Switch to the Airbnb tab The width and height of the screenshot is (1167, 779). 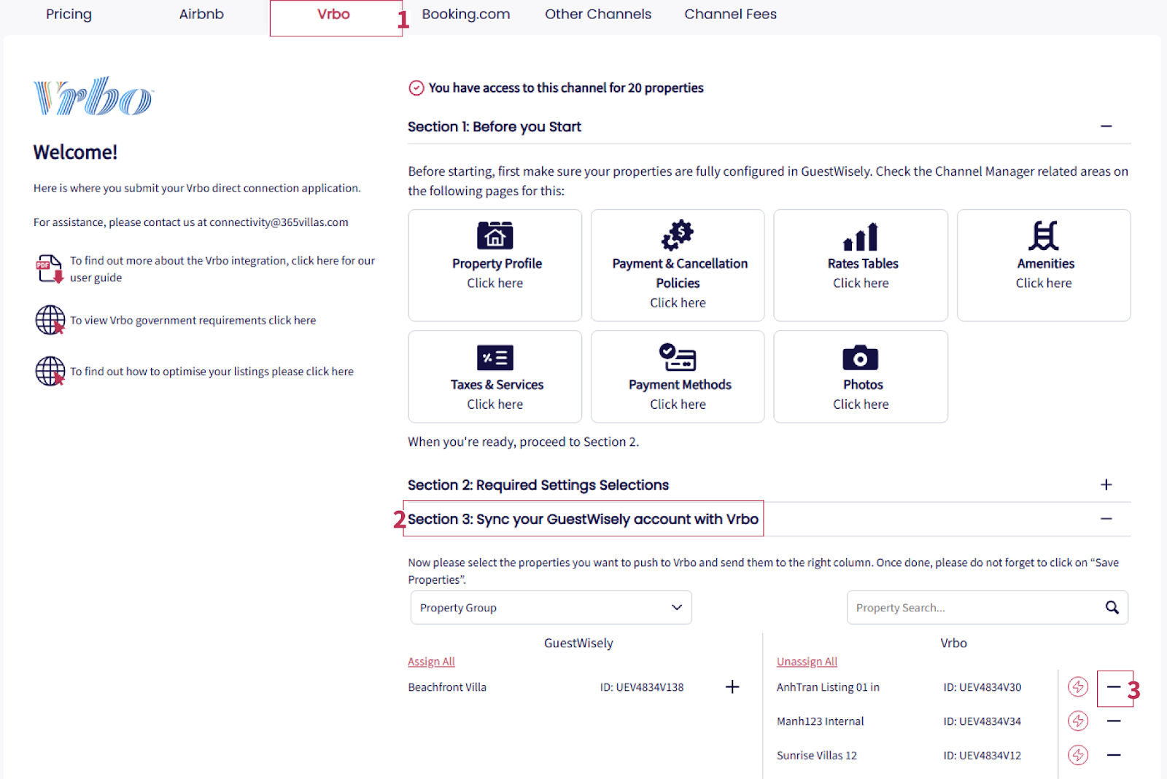pos(201,14)
